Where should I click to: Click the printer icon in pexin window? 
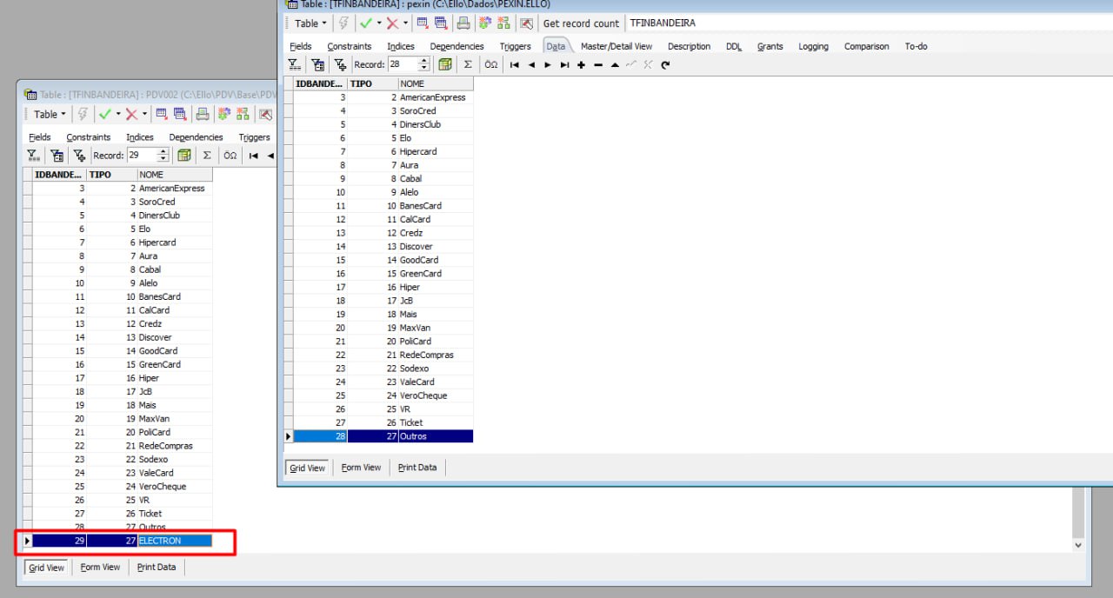[x=463, y=23]
